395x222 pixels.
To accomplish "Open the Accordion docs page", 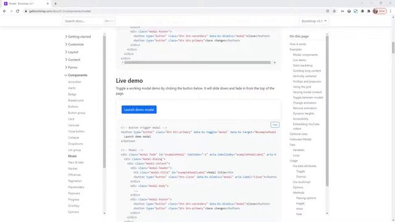I will 75,82.
